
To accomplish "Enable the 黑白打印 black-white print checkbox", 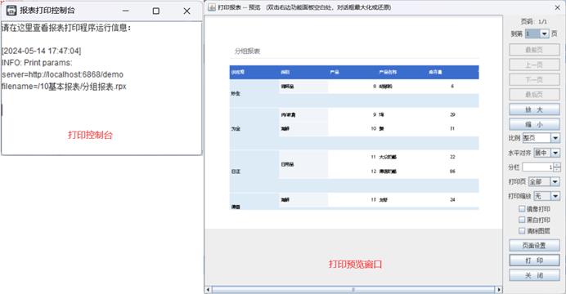I will click(522, 220).
